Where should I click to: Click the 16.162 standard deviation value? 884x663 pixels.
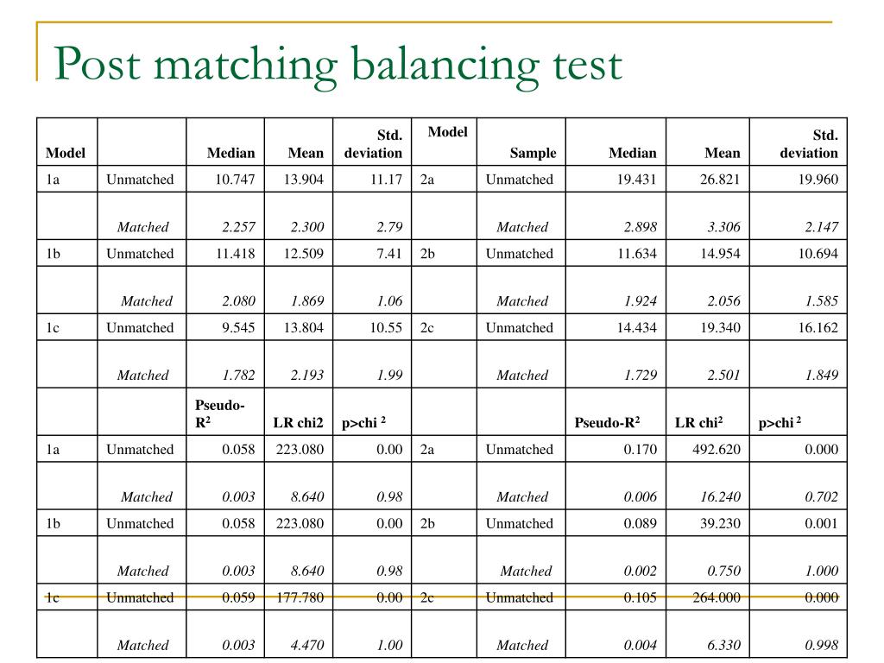(x=818, y=327)
